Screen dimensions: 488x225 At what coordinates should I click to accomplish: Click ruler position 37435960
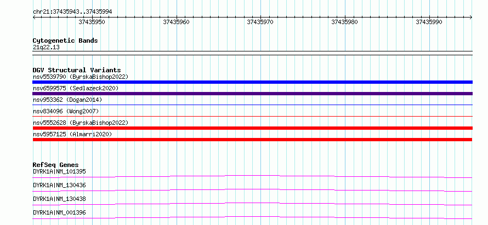[x=176, y=22]
